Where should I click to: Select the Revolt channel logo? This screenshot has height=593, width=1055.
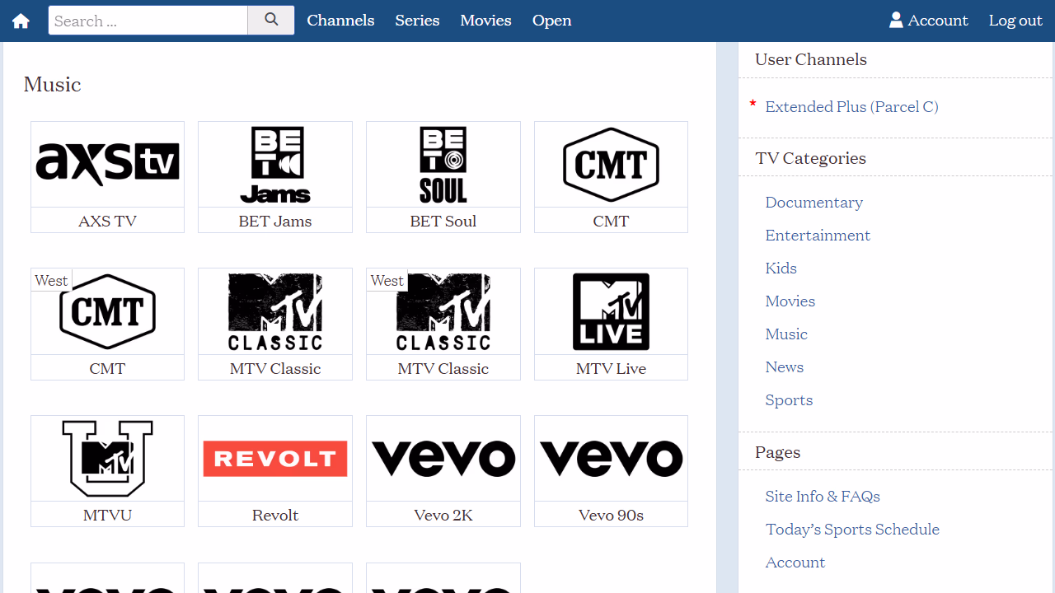tap(275, 459)
